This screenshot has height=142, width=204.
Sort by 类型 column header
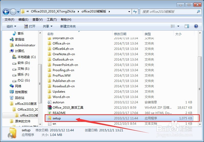click(148, 34)
